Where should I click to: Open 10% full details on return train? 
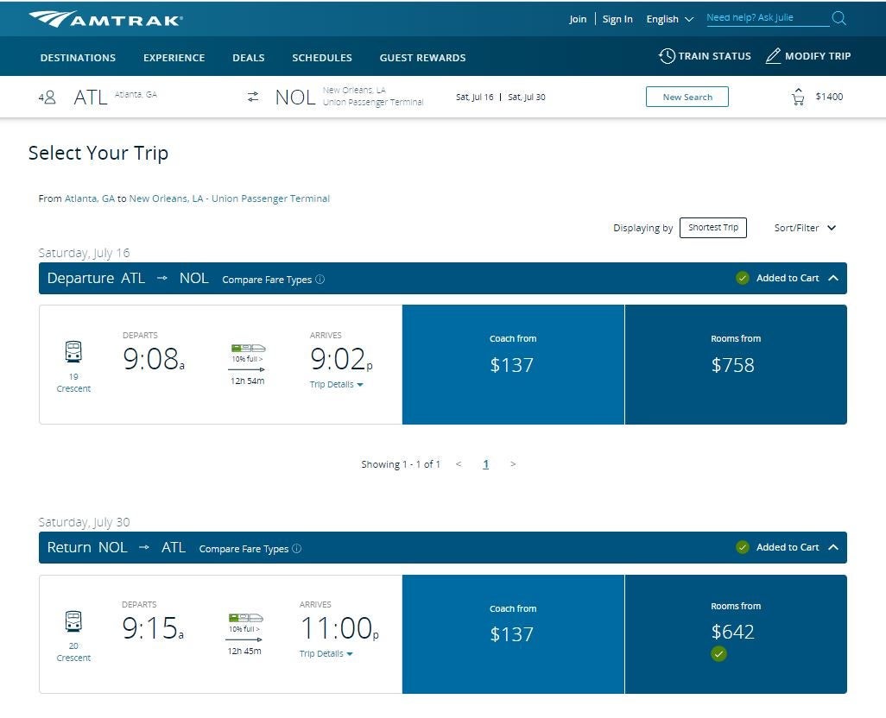(244, 629)
